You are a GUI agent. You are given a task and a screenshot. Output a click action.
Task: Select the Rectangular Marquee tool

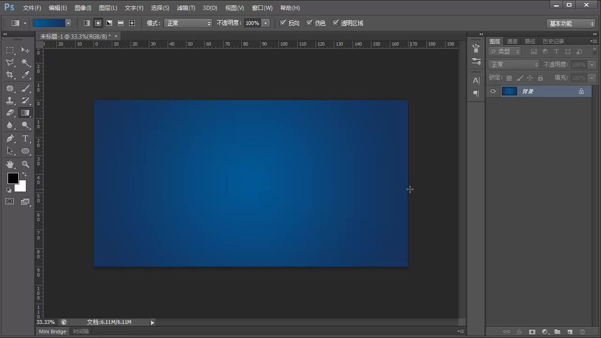(x=10, y=50)
